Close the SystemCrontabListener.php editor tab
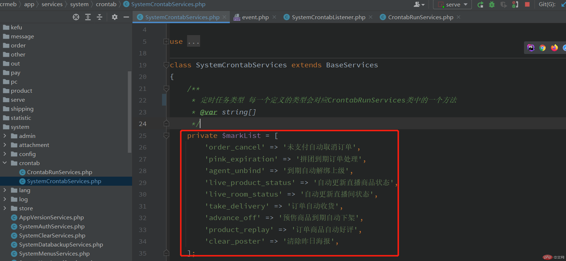Image resolution: width=566 pixels, height=261 pixels. 371,17
